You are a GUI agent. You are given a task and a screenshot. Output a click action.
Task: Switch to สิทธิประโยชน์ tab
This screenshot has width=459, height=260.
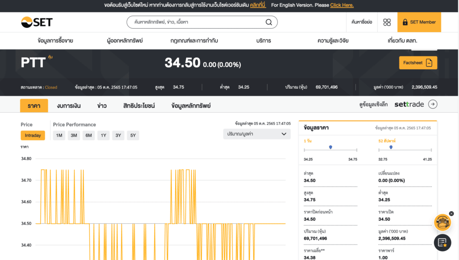(x=139, y=106)
